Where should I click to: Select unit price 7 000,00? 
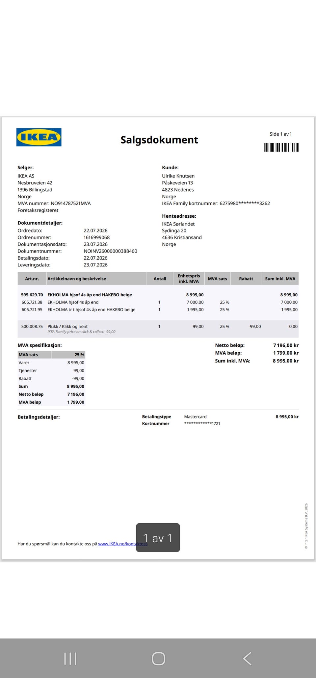click(x=195, y=302)
